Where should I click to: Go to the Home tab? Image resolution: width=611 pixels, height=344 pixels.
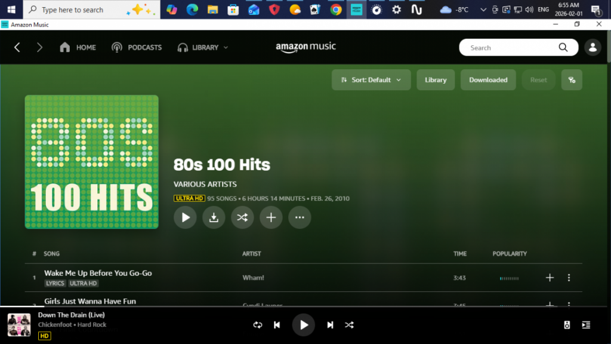pos(78,48)
